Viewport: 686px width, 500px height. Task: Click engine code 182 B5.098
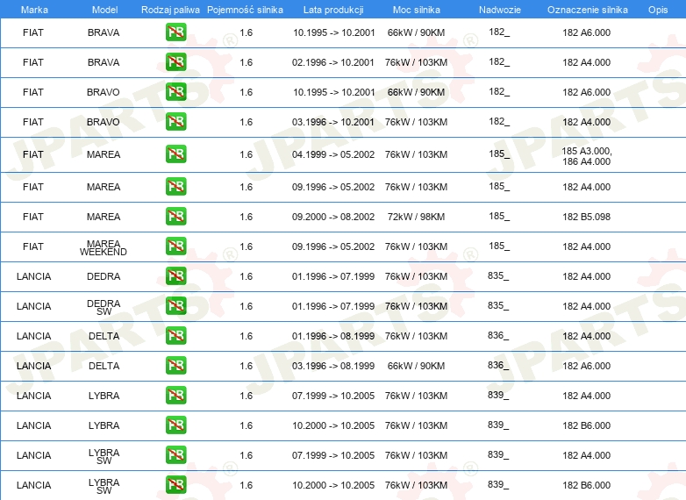[586, 217]
